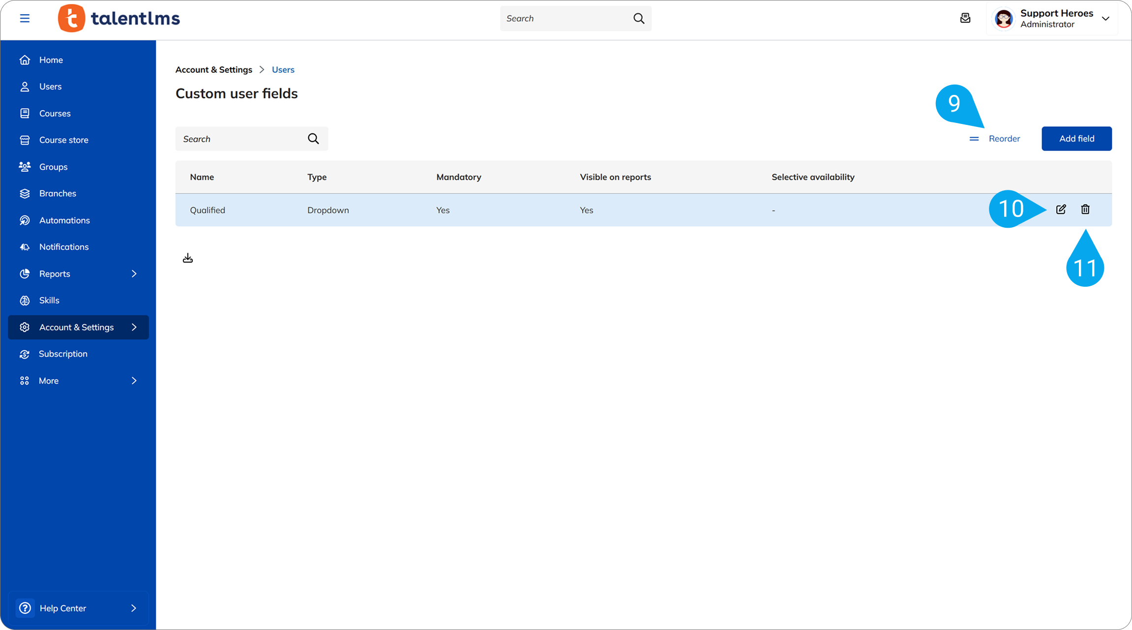Click the Add field button

coord(1076,139)
